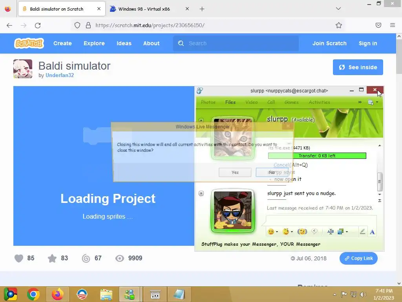Open File Explorer from taskbar

point(106,295)
